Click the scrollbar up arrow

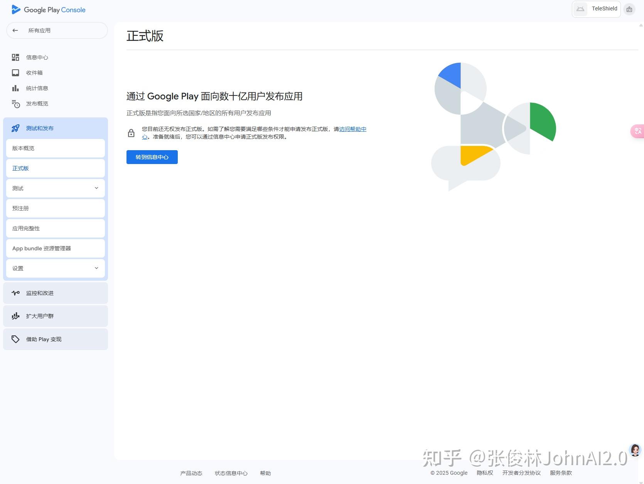(641, 25)
